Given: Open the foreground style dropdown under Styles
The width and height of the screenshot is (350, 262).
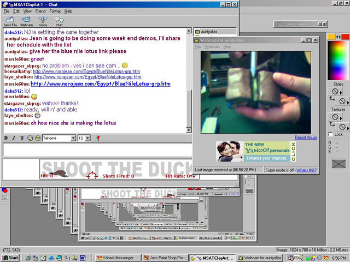Looking at the screenshot, I should pos(335,91).
